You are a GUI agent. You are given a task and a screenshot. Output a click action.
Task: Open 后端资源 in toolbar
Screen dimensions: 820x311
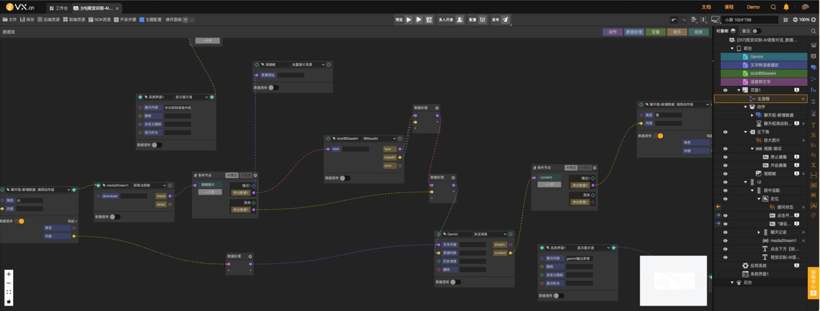point(50,20)
